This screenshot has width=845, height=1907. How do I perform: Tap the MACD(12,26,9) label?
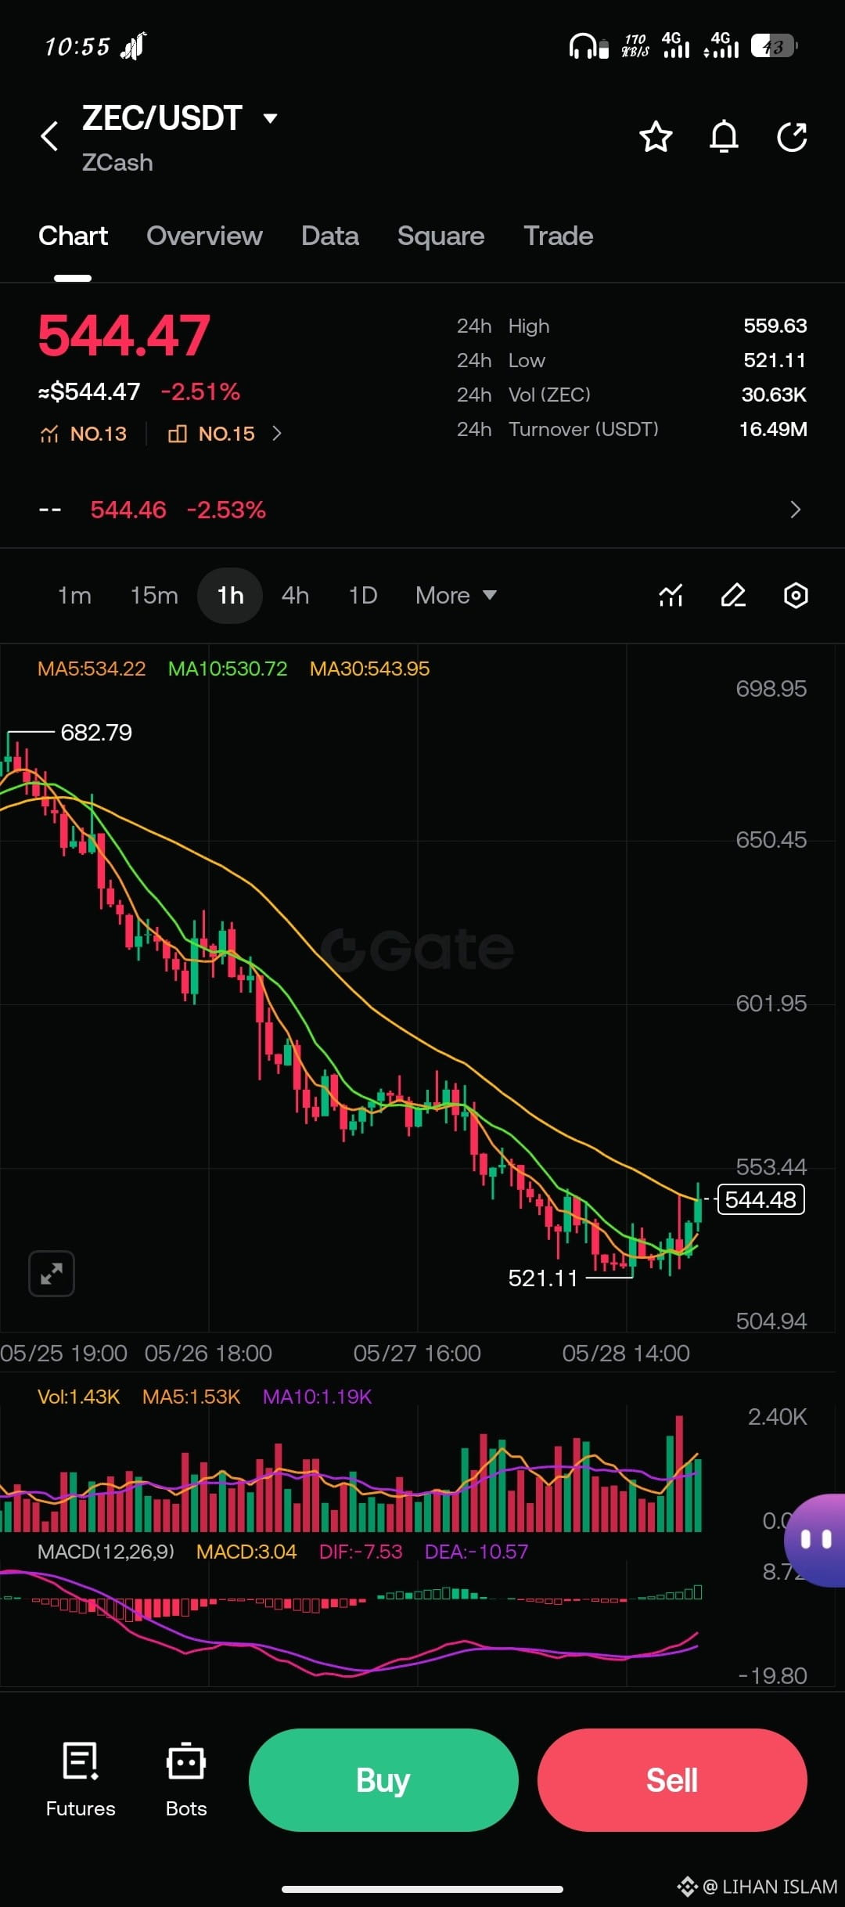106,1552
